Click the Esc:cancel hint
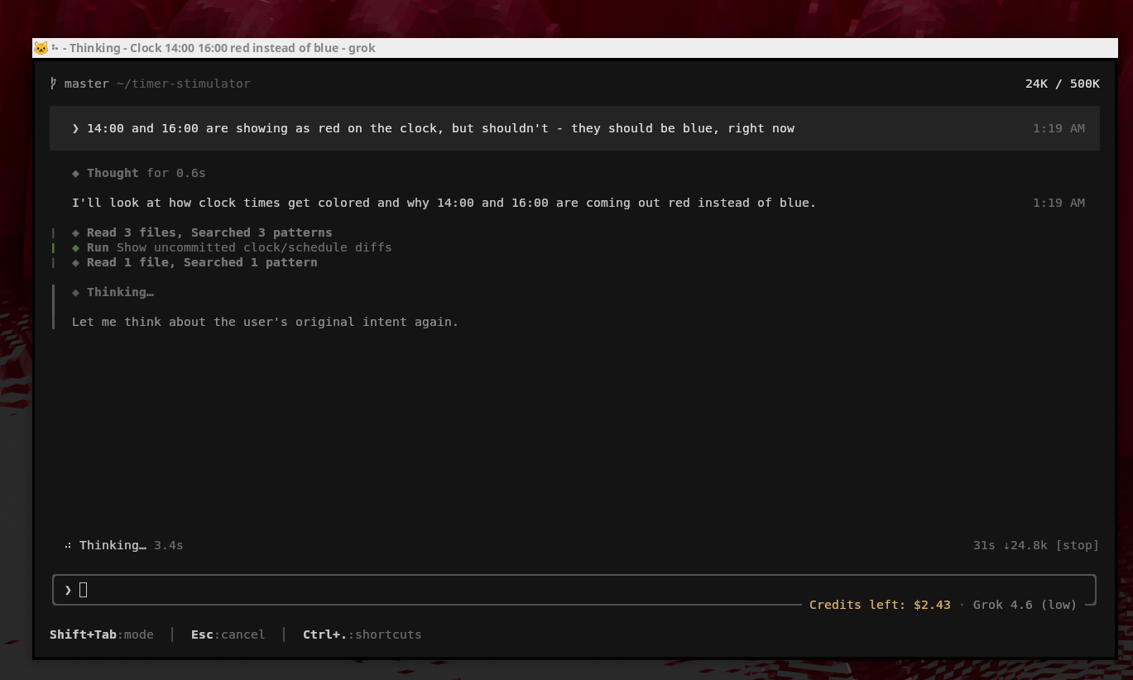This screenshot has width=1133, height=680. click(228, 635)
